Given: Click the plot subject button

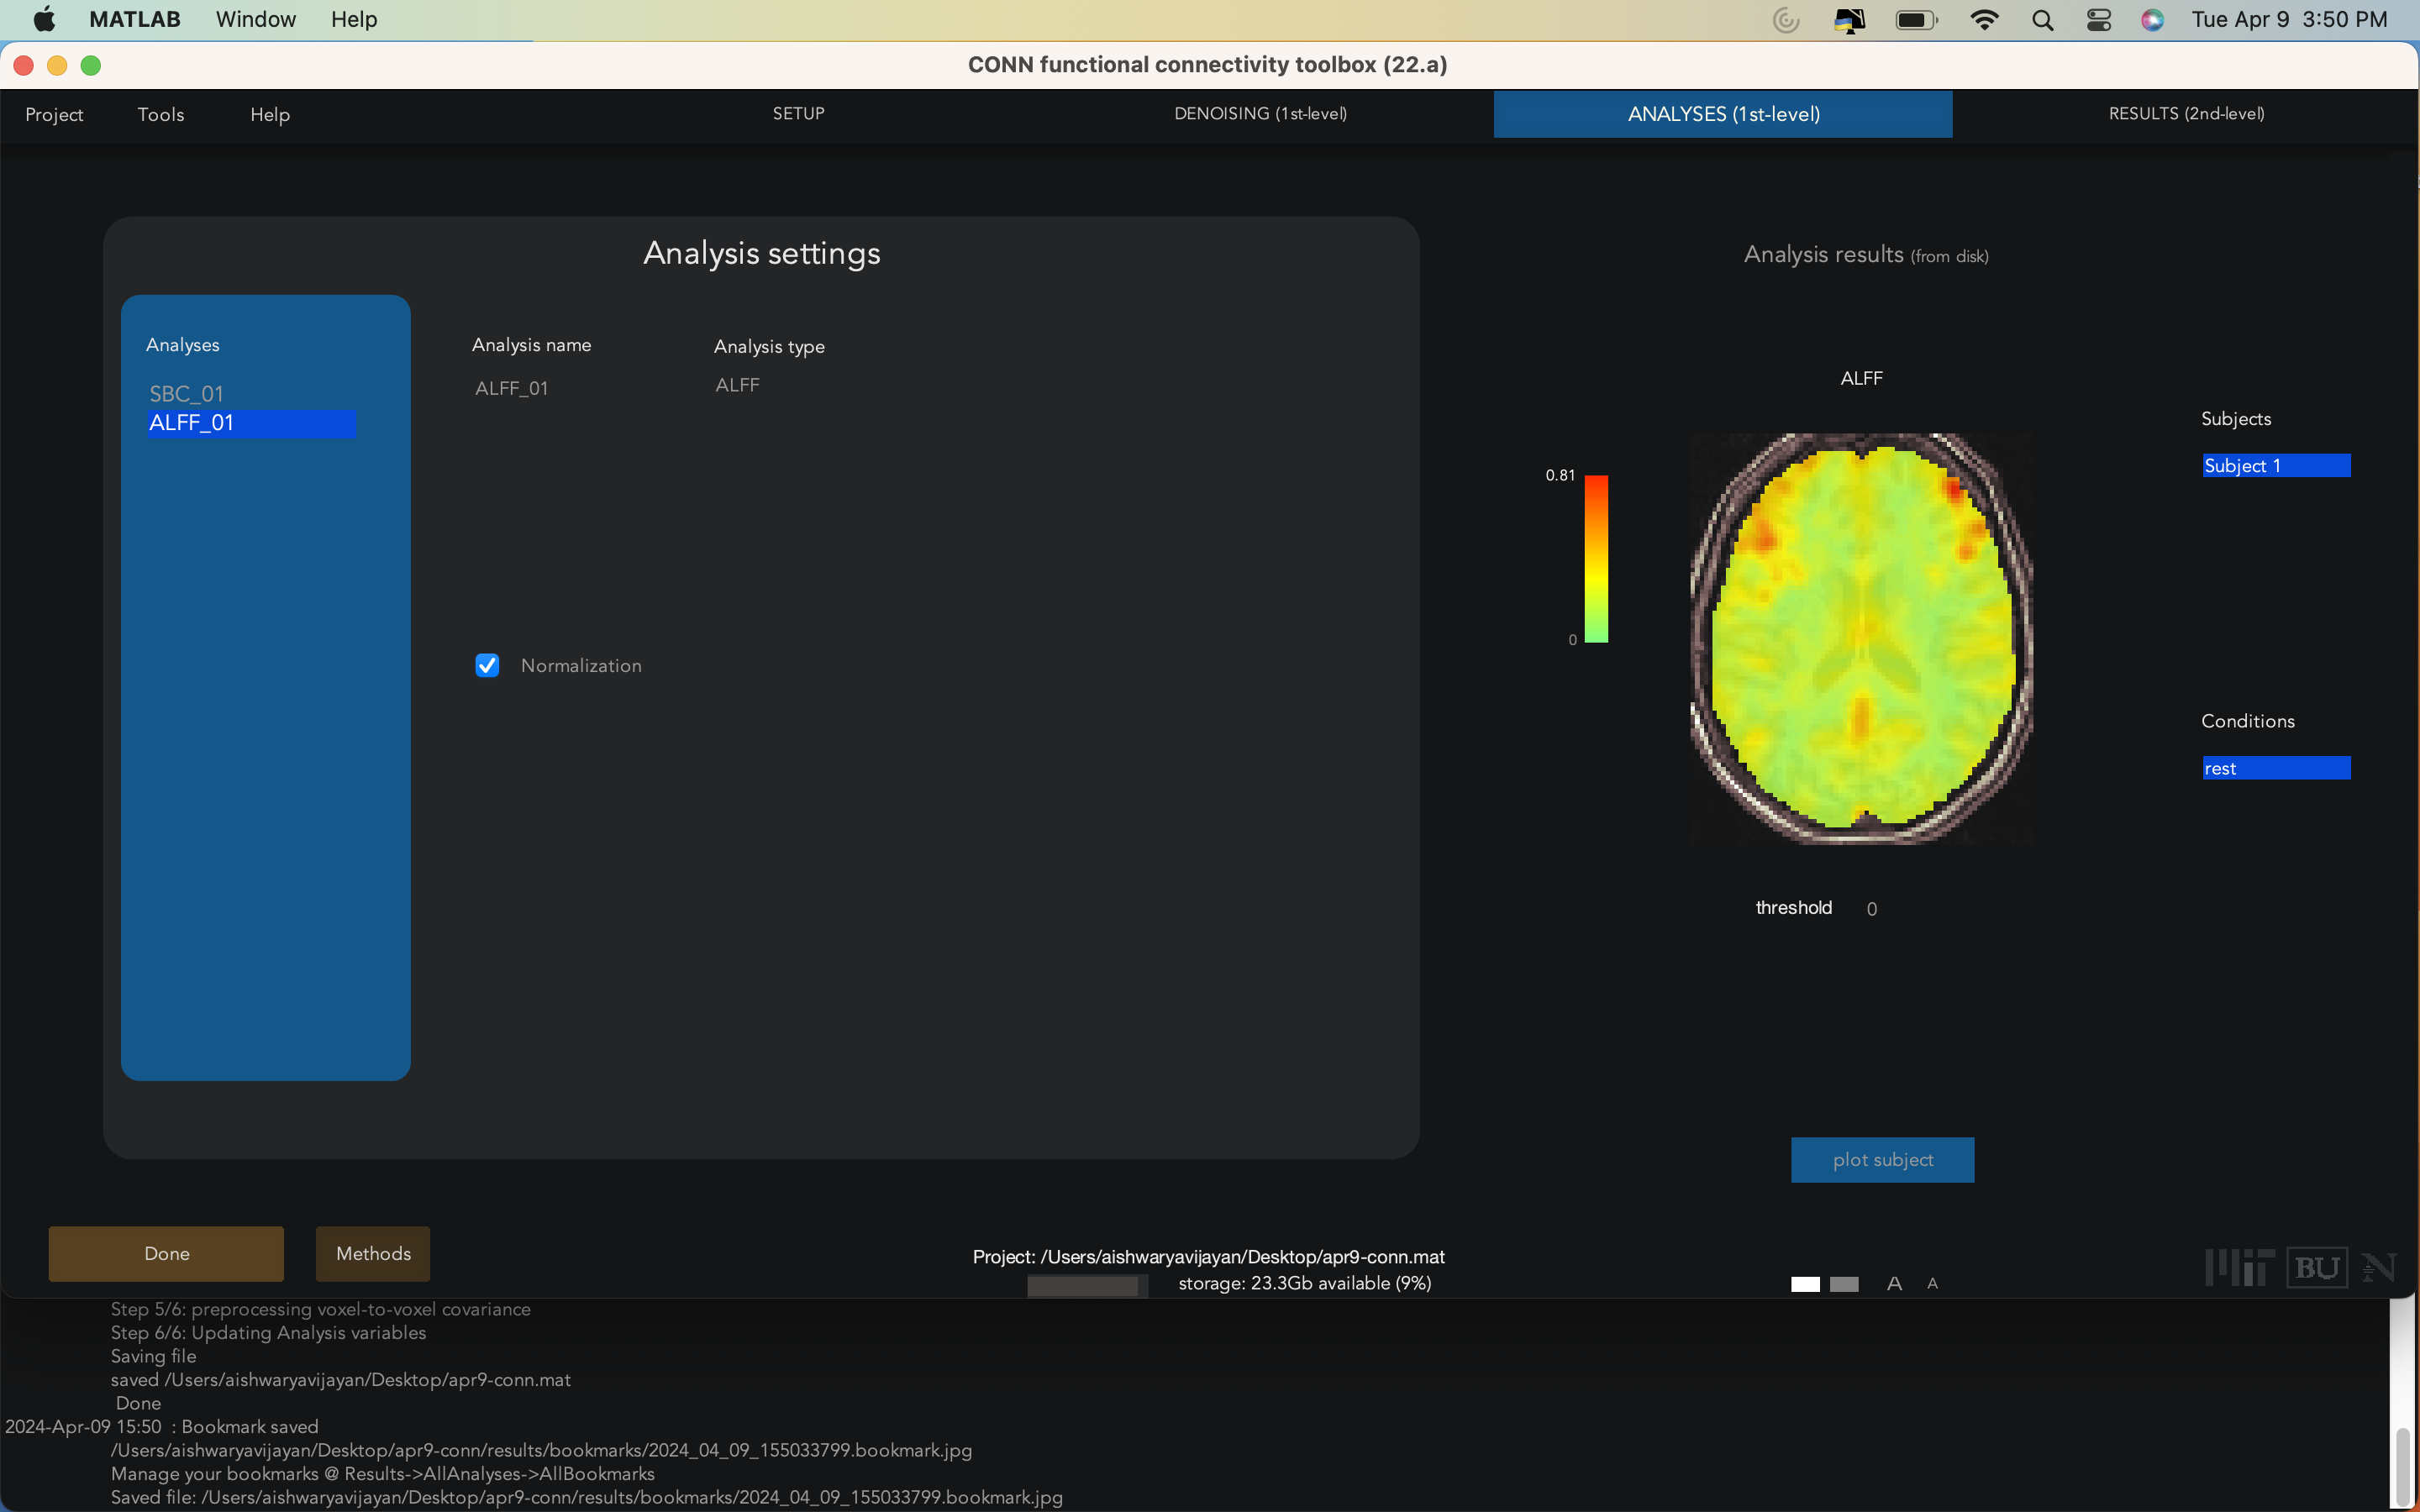Looking at the screenshot, I should [x=1882, y=1159].
